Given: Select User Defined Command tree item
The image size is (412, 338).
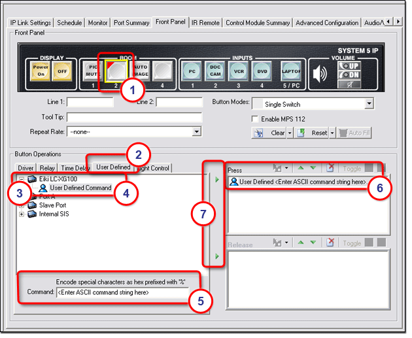Looking at the screenshot, I should [x=80, y=188].
